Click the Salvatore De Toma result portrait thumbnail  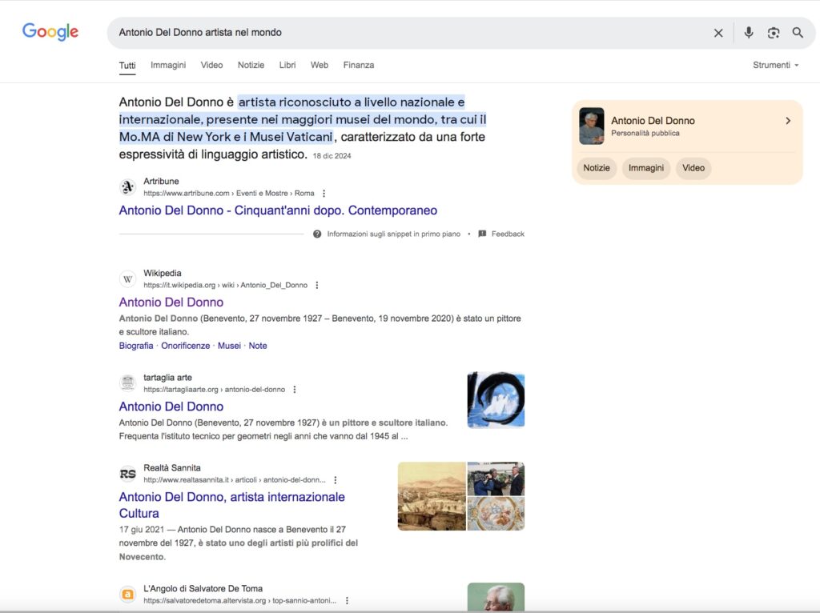pos(496,597)
